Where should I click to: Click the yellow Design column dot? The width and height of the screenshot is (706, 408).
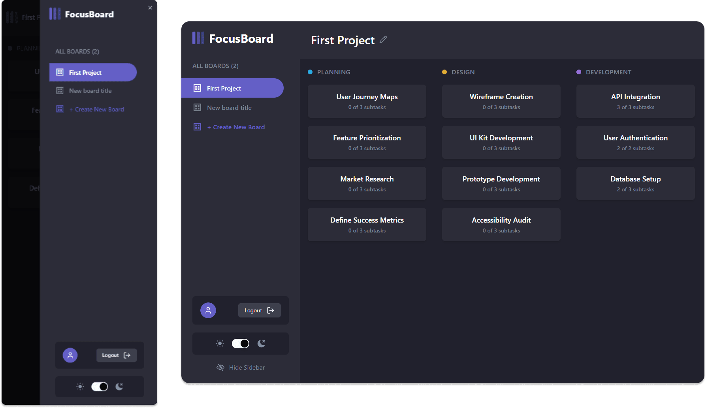[444, 72]
